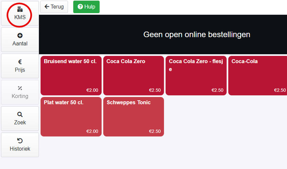Open the Historiek rotate-arrow icon
Screen dimensions: 287x169
click(x=20, y=141)
